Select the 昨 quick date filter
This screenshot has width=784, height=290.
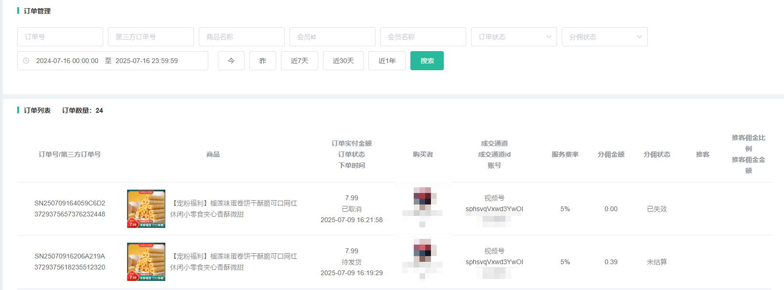tap(263, 61)
